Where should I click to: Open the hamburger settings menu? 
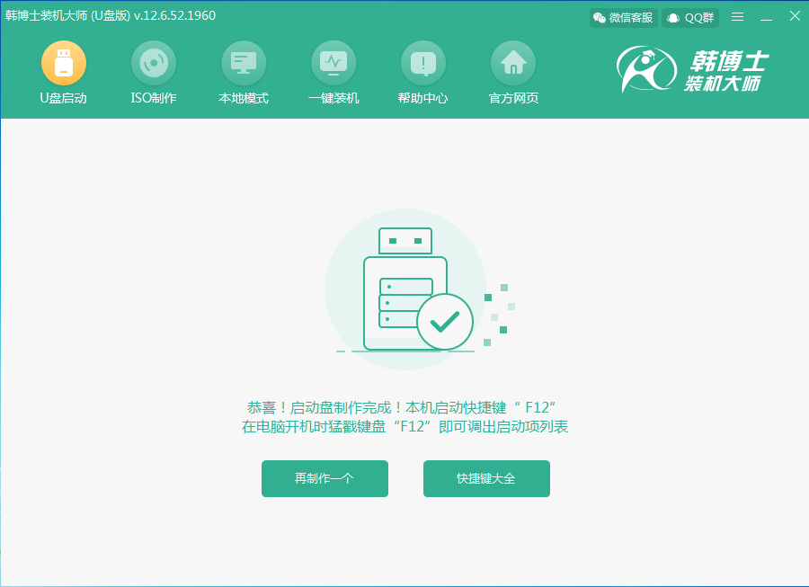pos(735,15)
